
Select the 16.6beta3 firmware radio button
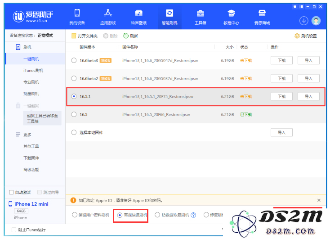click(x=74, y=60)
